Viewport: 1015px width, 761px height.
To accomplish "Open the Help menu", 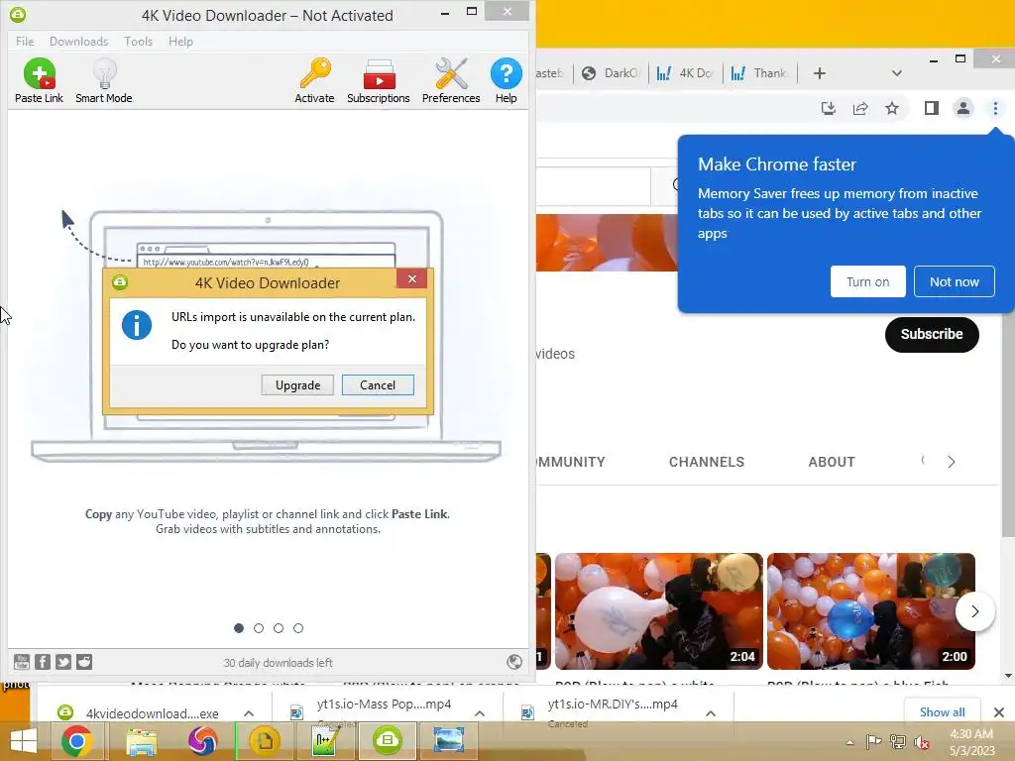I will click(x=180, y=42).
